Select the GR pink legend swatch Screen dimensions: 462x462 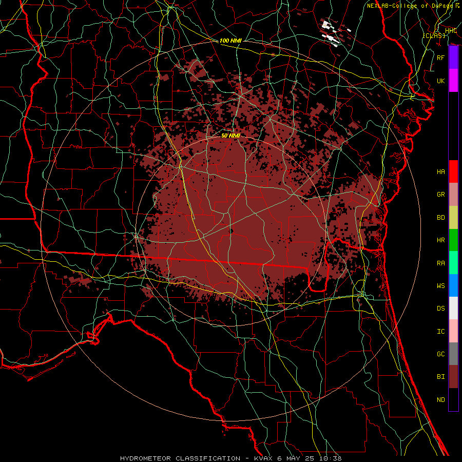[x=453, y=195]
